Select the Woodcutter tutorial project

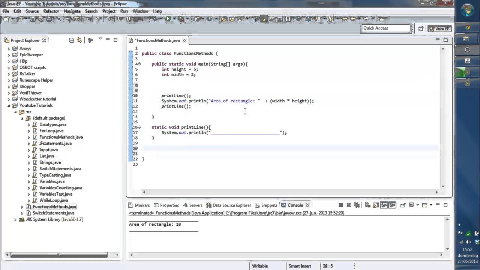[x=37, y=99]
